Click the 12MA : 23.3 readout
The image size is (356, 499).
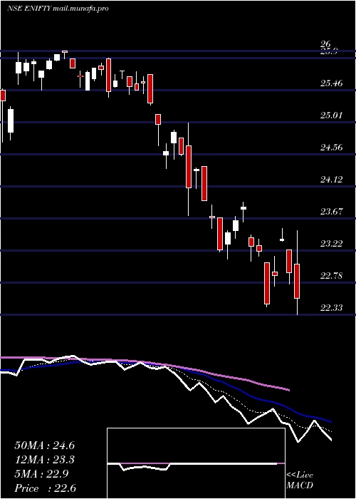[44, 460]
